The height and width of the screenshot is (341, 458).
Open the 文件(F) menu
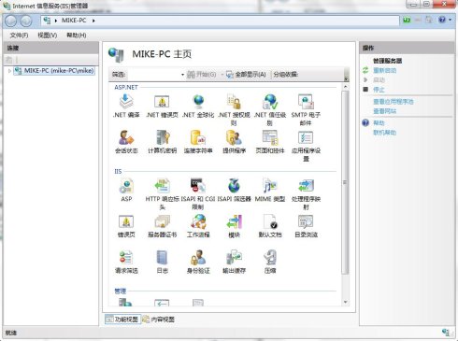(19, 36)
